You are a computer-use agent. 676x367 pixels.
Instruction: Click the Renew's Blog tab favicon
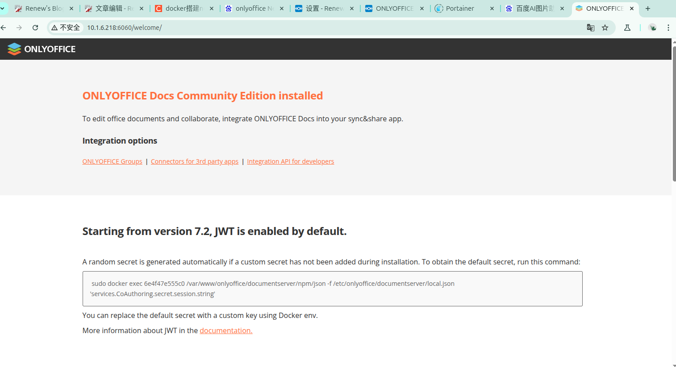click(18, 8)
